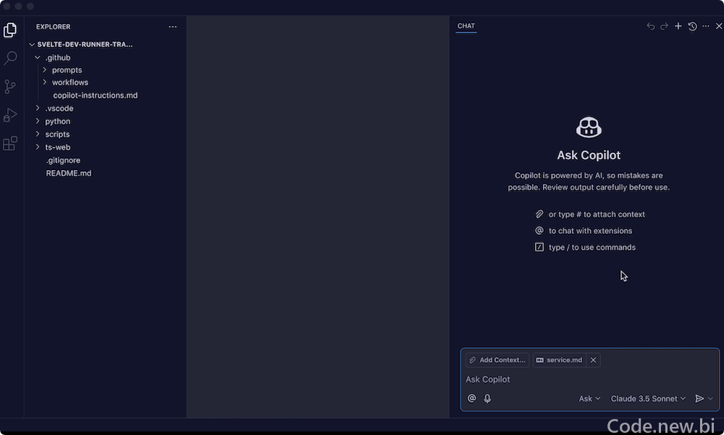Screen dimensions: 724x435
Task: Send the chat message arrow icon
Action: click(699, 399)
